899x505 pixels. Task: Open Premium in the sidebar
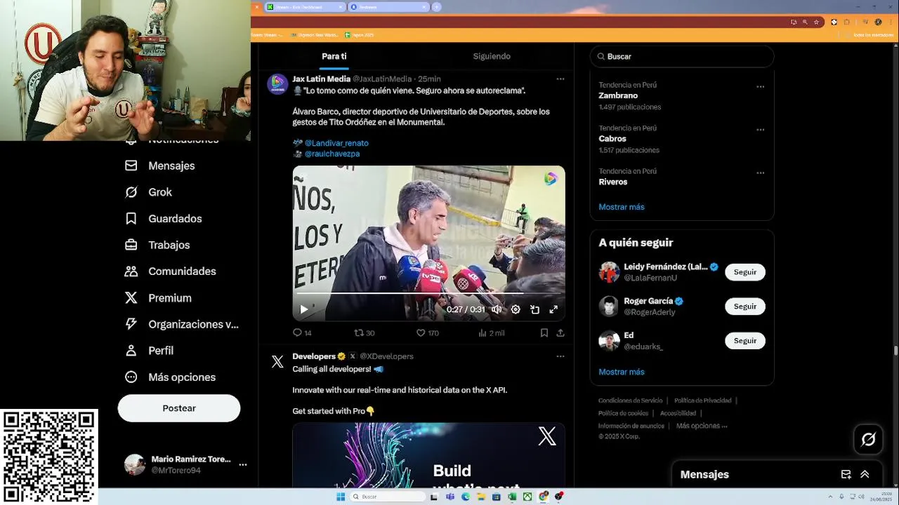coord(158,298)
